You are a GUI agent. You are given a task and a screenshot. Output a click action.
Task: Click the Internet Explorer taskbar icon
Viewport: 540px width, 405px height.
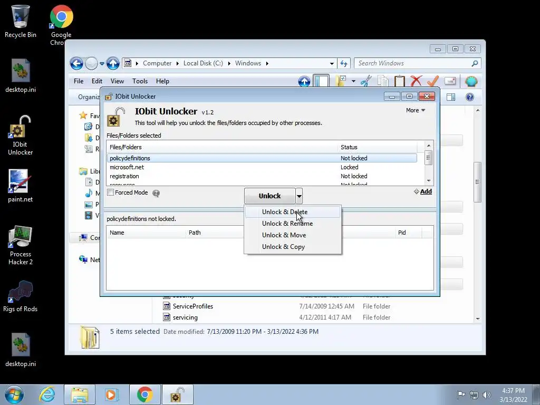point(47,394)
